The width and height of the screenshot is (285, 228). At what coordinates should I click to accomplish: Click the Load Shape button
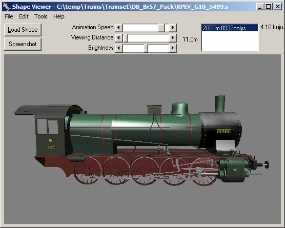point(23,30)
